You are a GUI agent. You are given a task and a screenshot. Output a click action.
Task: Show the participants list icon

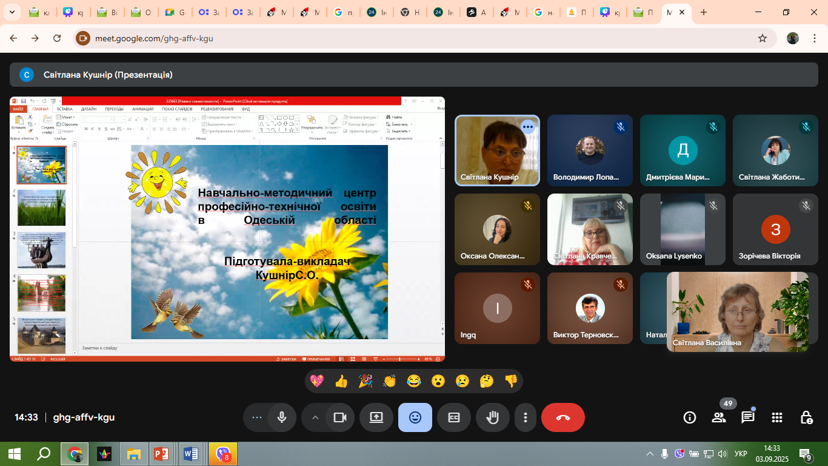pos(719,417)
